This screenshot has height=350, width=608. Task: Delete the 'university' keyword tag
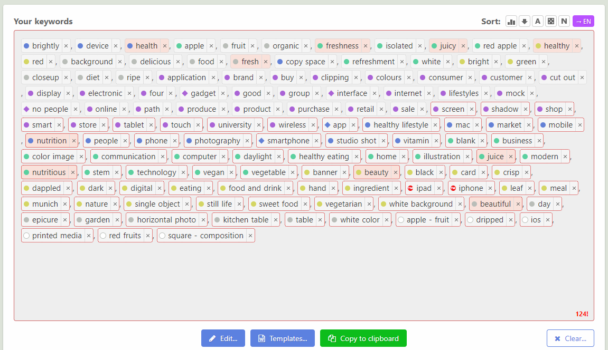[x=259, y=125]
